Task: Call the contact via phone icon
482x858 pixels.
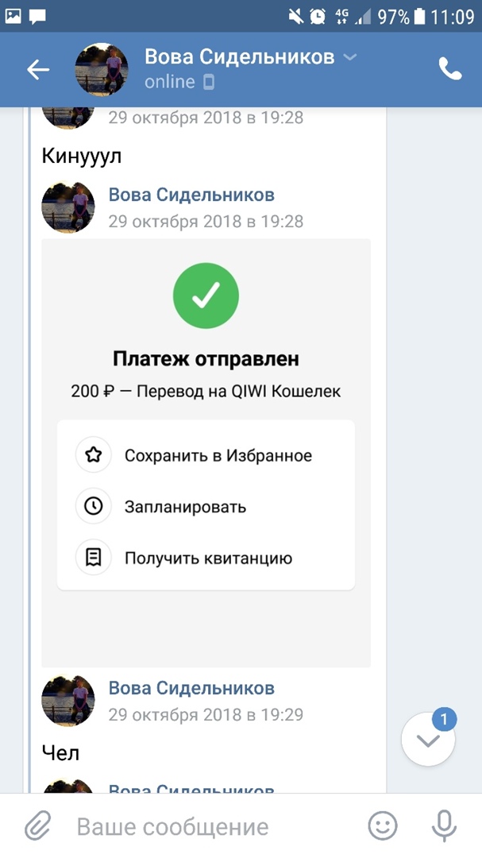Action: tap(450, 70)
